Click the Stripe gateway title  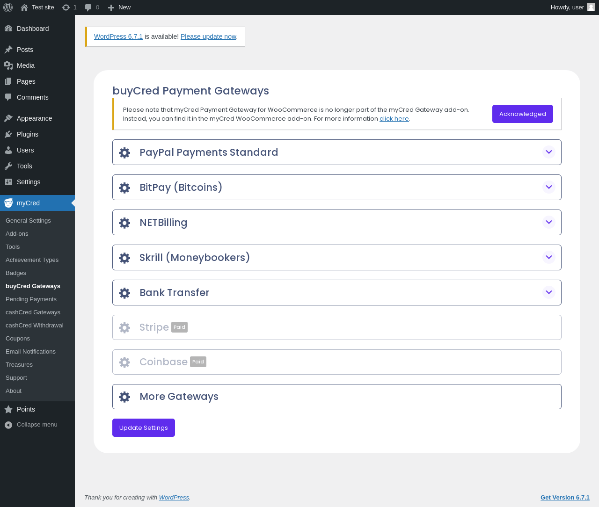tap(154, 327)
